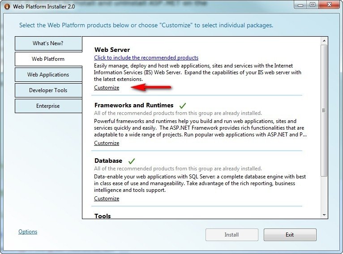Open the Options link
Screen dimensions: 343x254
point(28,232)
